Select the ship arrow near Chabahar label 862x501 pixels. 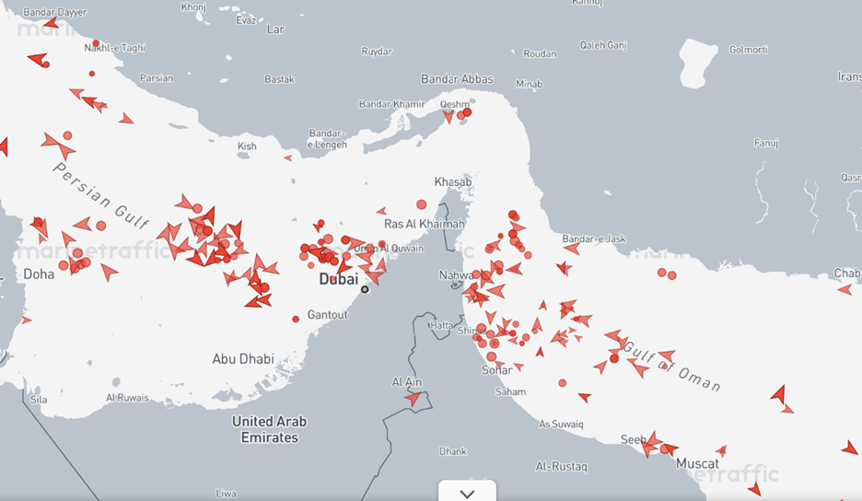845,289
